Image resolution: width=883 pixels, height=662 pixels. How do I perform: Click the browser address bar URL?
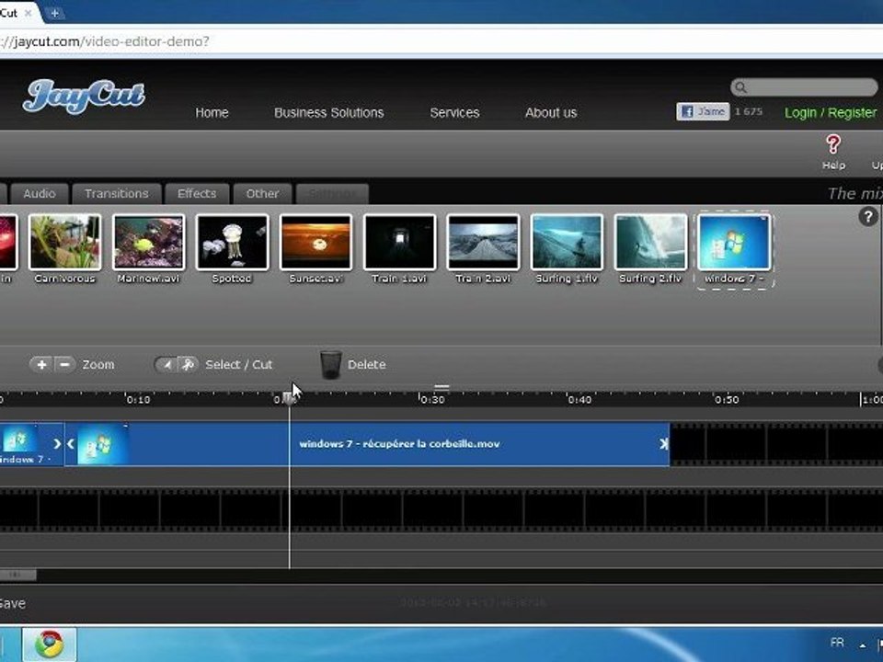[105, 41]
